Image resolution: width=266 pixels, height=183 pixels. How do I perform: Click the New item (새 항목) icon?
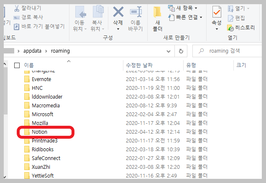click(x=171, y=8)
